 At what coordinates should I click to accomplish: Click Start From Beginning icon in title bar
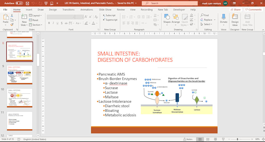tap(46, 3)
